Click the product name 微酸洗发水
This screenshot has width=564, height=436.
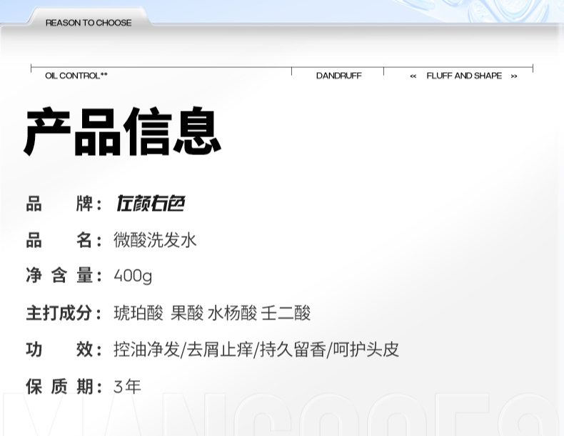click(x=155, y=239)
